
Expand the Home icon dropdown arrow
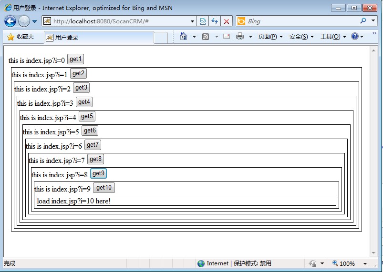(195, 37)
